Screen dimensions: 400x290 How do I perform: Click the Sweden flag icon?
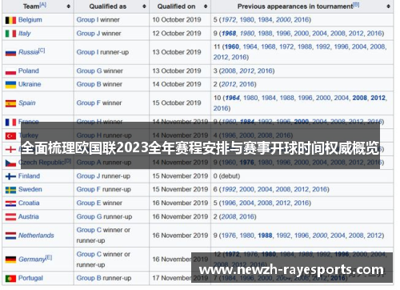[x=10, y=190]
